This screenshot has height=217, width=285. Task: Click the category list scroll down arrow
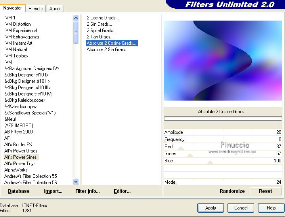click(76, 181)
